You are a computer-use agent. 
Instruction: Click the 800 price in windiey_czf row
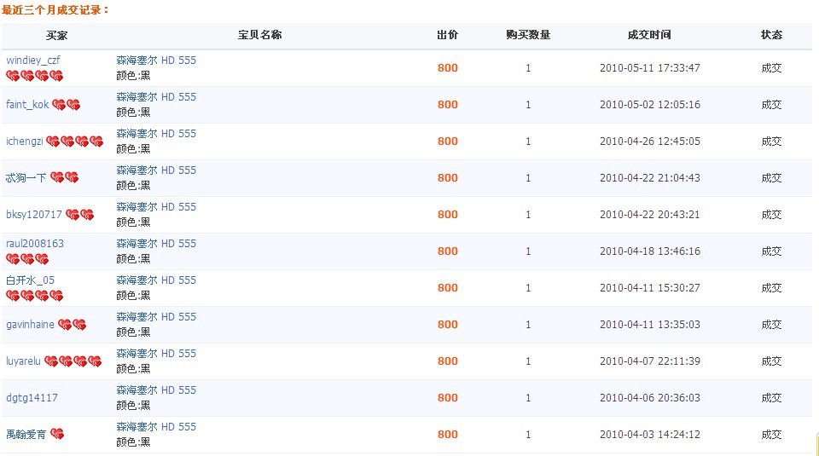pos(448,68)
